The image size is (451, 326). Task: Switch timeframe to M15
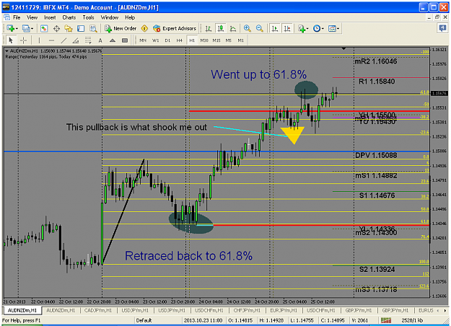(216, 40)
